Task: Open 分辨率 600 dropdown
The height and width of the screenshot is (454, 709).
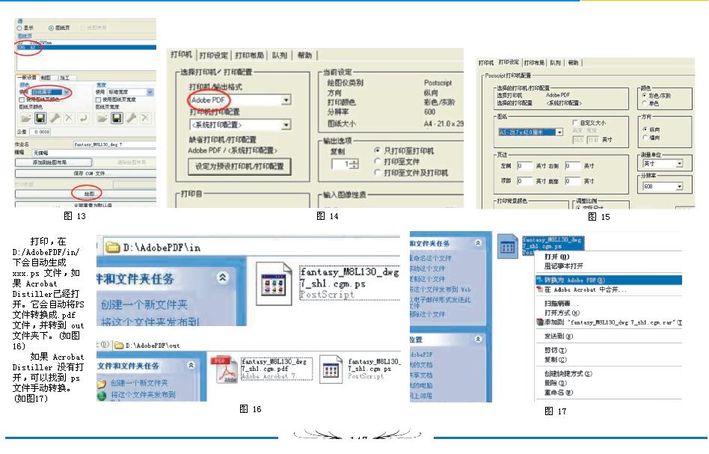Action: (x=679, y=187)
